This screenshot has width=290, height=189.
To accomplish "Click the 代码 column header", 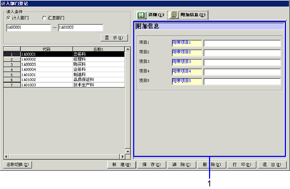I will (x=46, y=49).
